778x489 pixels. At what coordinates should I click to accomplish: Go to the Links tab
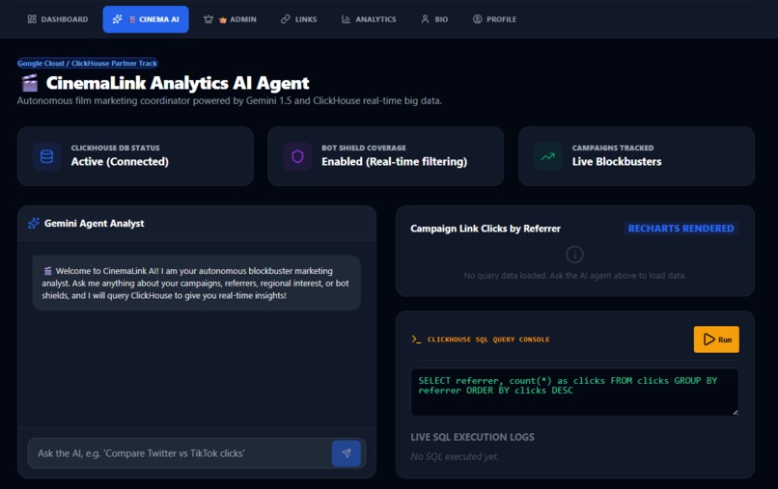pos(298,19)
